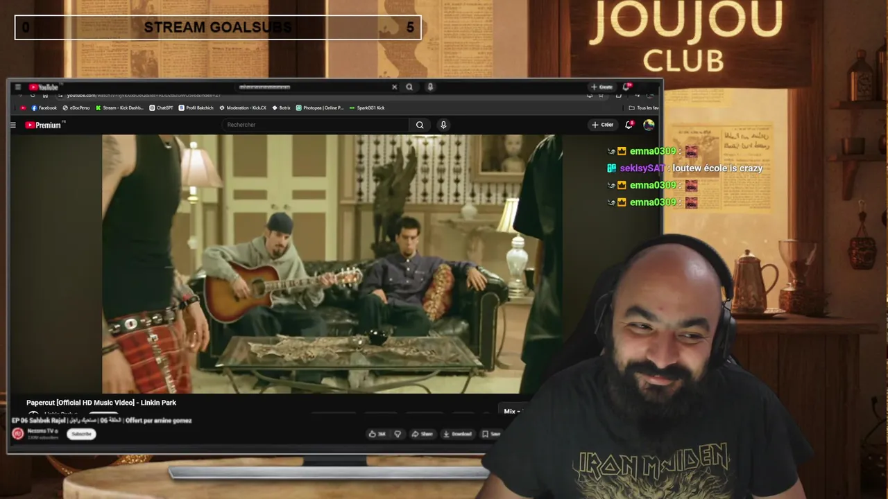Image resolution: width=888 pixels, height=499 pixels.
Task: Open the YouTube guide hamburger menu beside Premium logo
Action: point(13,125)
